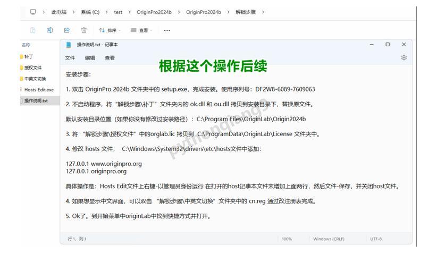Click the 行 1, 列 1 cursor position
The height and width of the screenshot is (253, 437).
pos(77,239)
